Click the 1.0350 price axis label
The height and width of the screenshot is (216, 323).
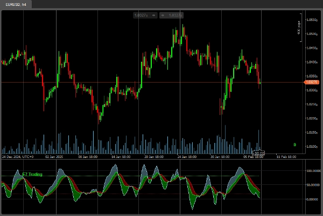tap(312, 76)
